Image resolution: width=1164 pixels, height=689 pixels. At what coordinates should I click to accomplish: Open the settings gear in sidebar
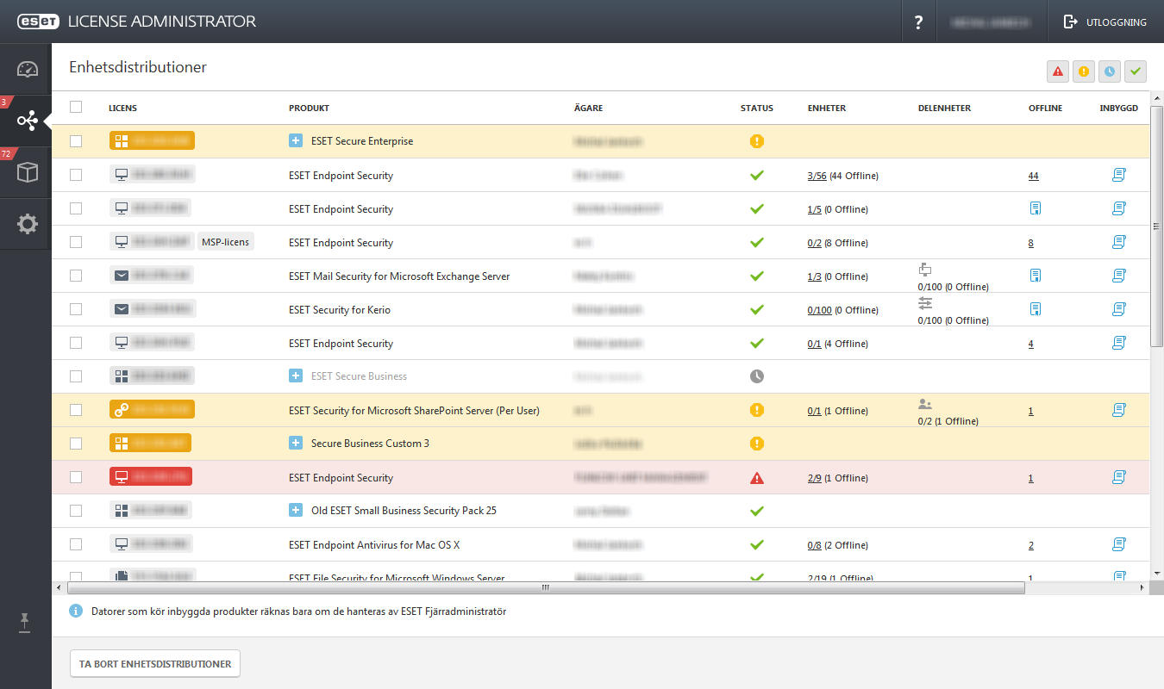click(28, 224)
